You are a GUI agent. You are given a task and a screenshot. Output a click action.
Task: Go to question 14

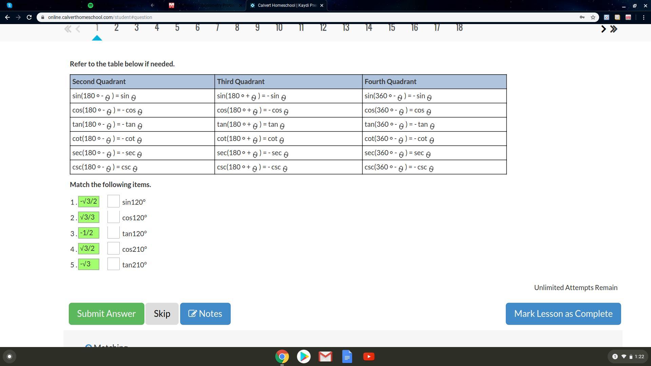(x=369, y=28)
